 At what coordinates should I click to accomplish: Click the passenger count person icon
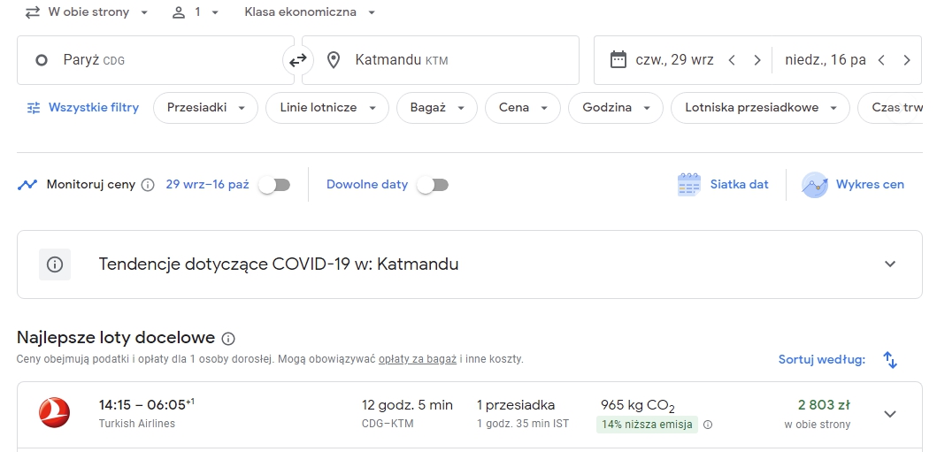pyautogui.click(x=179, y=12)
